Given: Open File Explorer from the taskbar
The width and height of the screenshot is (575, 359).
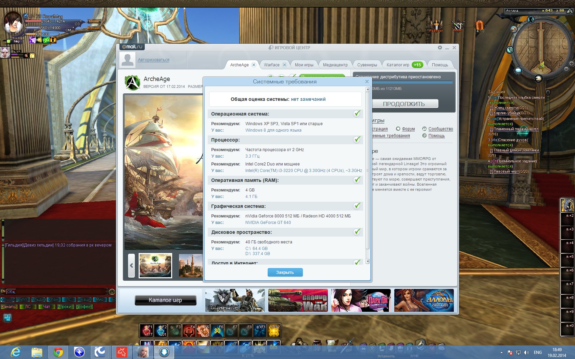Looking at the screenshot, I should click(x=37, y=352).
